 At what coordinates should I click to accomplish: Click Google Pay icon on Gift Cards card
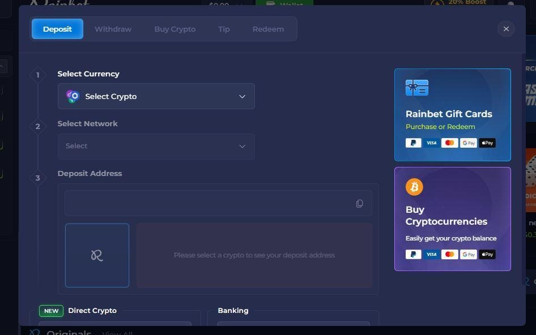pyautogui.click(x=469, y=143)
